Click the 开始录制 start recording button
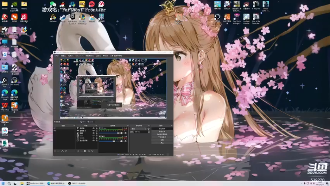The image size is (330, 186). tap(162, 131)
